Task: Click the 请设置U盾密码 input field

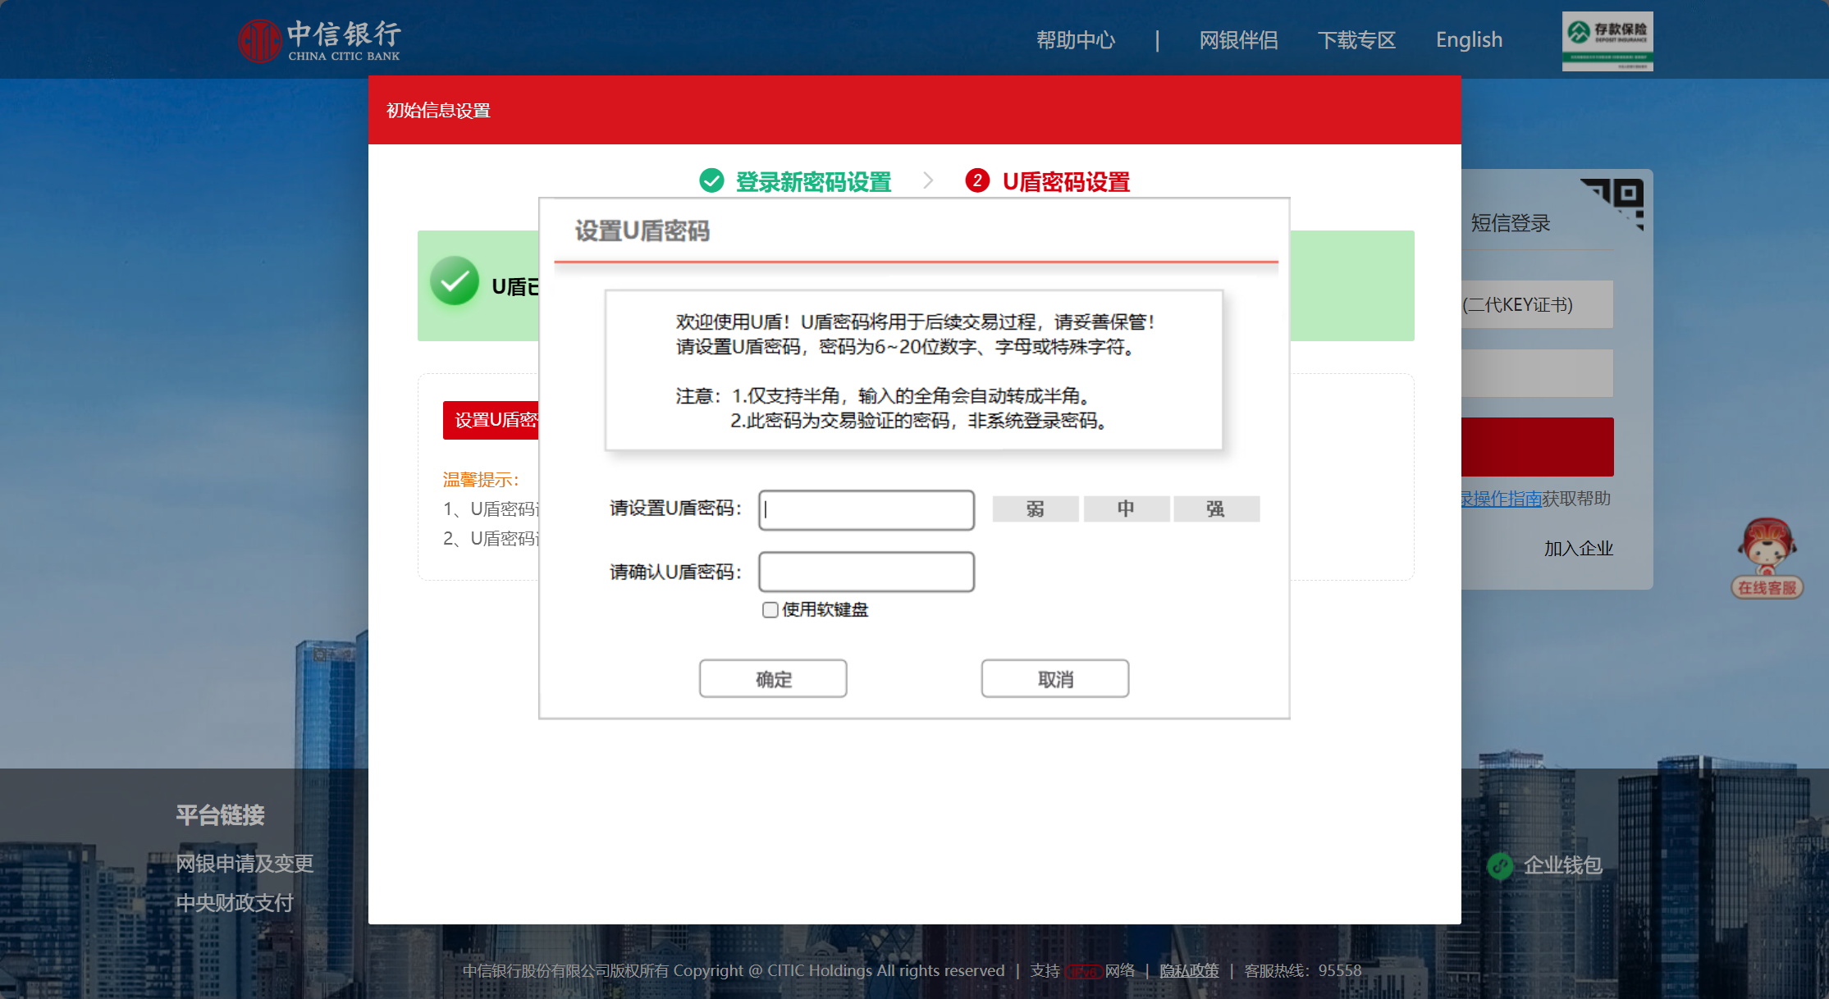Action: (866, 510)
